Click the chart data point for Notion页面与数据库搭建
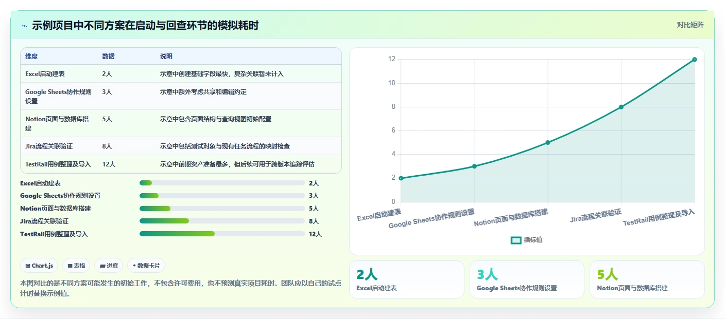The height and width of the screenshot is (319, 725). pyautogui.click(x=548, y=143)
